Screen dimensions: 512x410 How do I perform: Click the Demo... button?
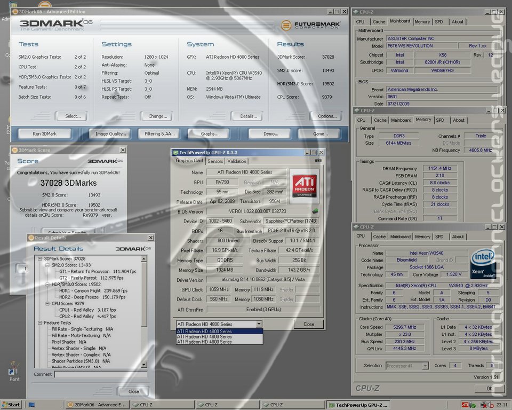[x=271, y=133]
